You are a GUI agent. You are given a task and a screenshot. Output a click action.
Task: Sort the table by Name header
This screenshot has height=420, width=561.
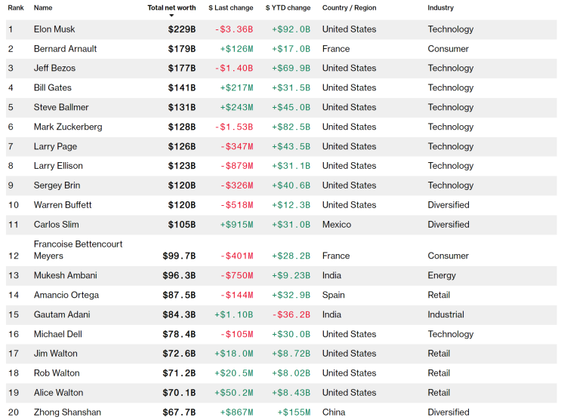click(x=43, y=8)
